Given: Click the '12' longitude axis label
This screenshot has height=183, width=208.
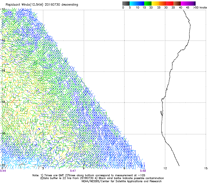Looking at the screenshot, I should click(165, 168).
